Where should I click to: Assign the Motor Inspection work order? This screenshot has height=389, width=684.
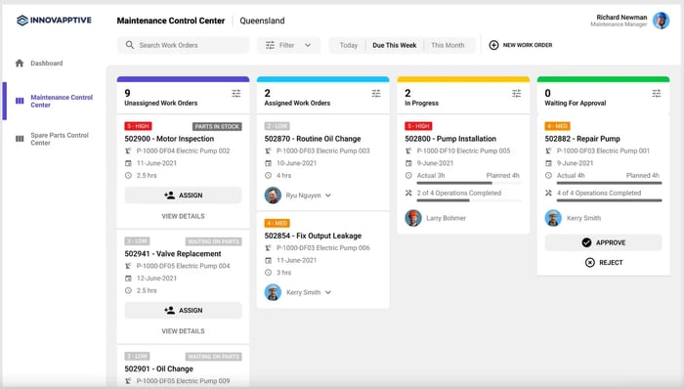184,194
